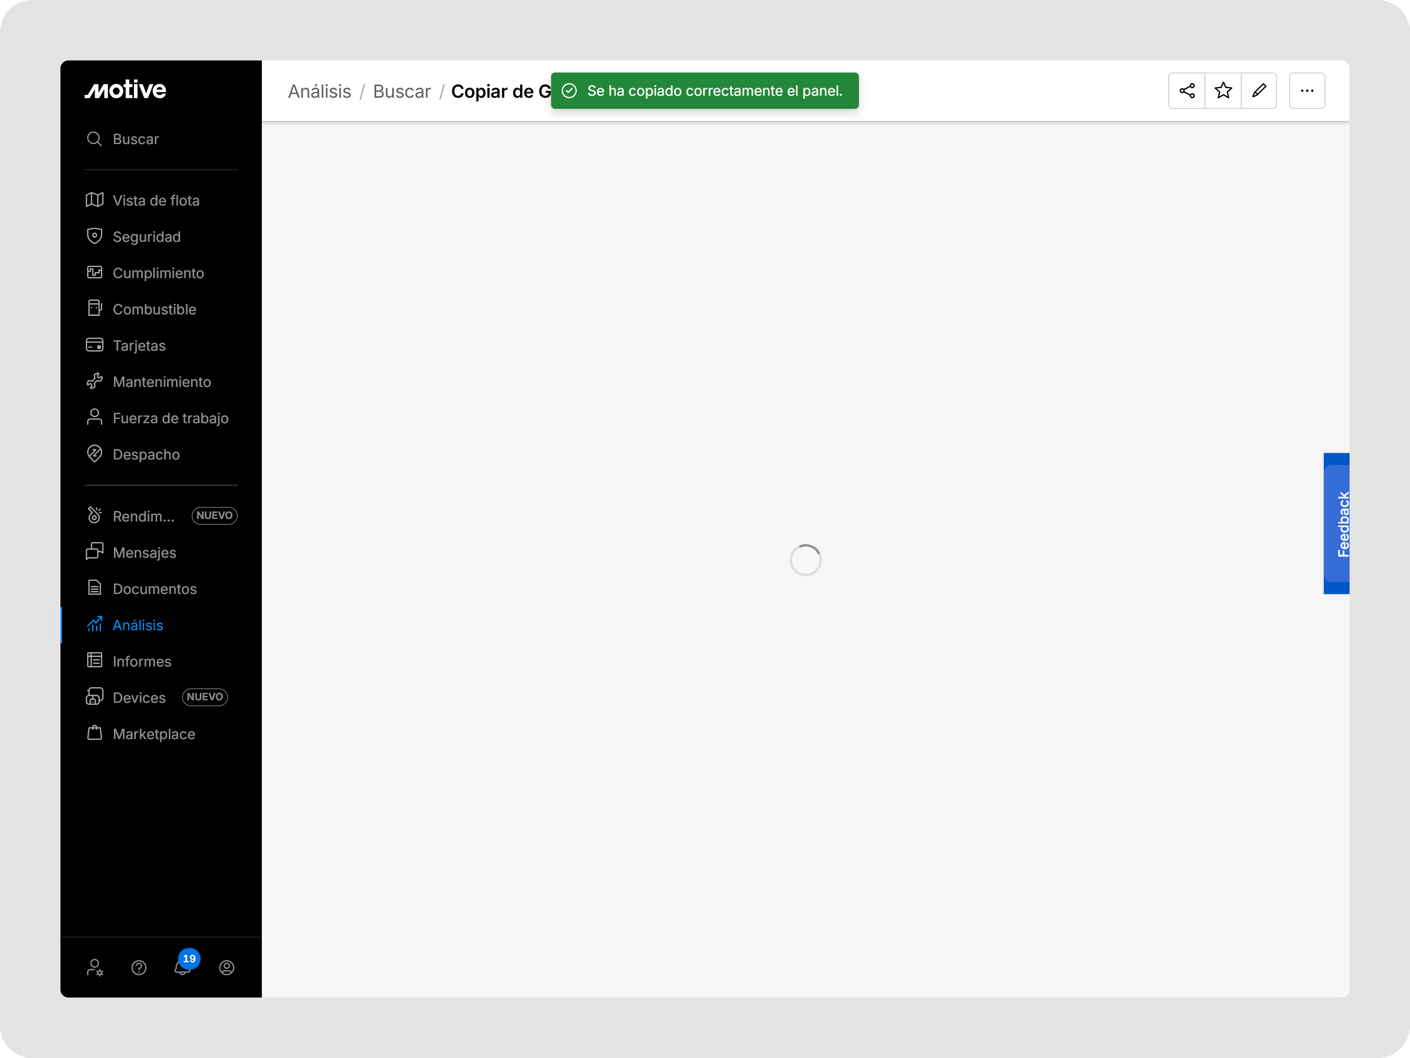Mark the panel favorite with the star icon

(1223, 91)
